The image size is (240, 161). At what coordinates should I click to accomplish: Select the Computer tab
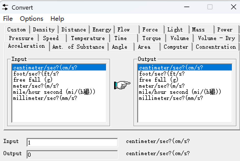(176, 47)
